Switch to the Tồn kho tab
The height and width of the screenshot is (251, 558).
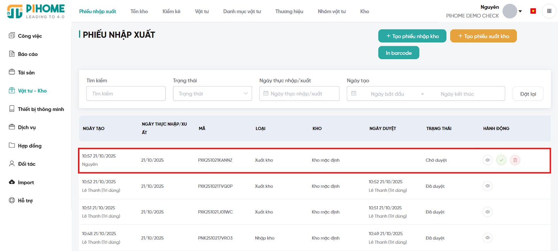(x=139, y=11)
